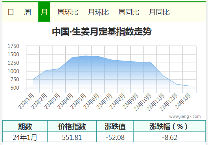Click the 500 y-axis value
The image size is (208, 145).
pyautogui.click(x=15, y=88)
